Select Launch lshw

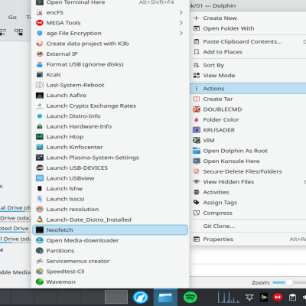coord(110,189)
